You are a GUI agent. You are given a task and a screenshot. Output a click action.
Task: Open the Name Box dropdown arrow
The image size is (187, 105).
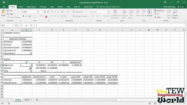tap(13, 25)
